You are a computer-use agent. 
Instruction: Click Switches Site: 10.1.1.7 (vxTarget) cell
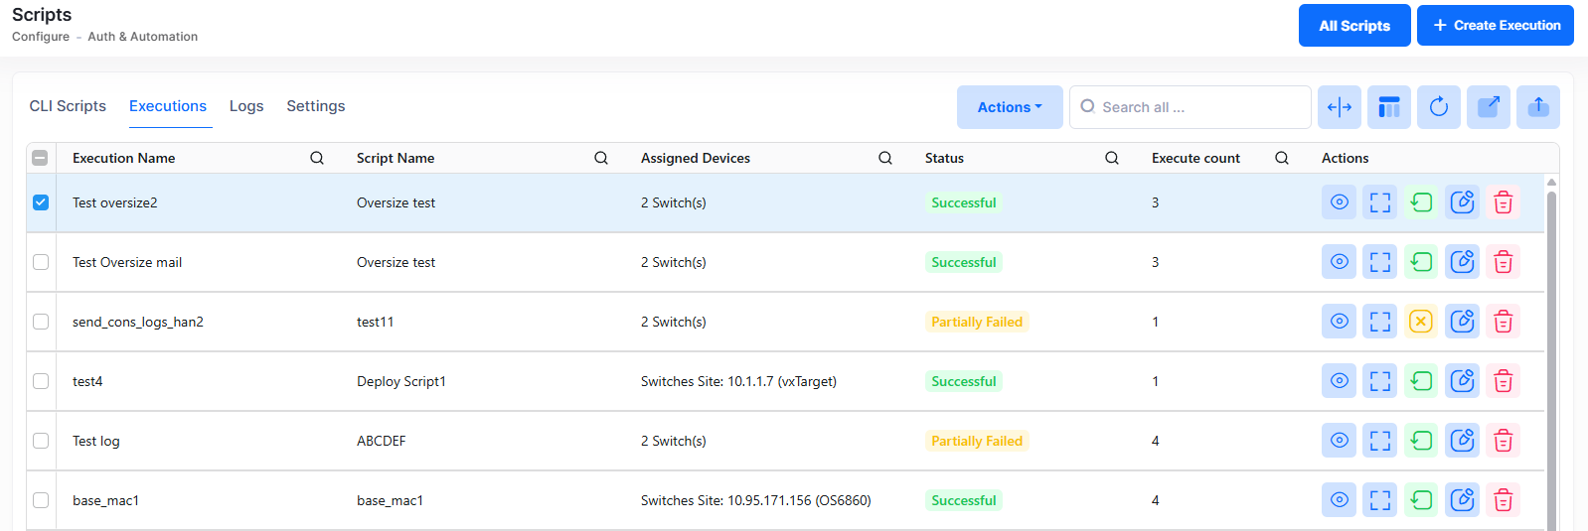coord(738,381)
